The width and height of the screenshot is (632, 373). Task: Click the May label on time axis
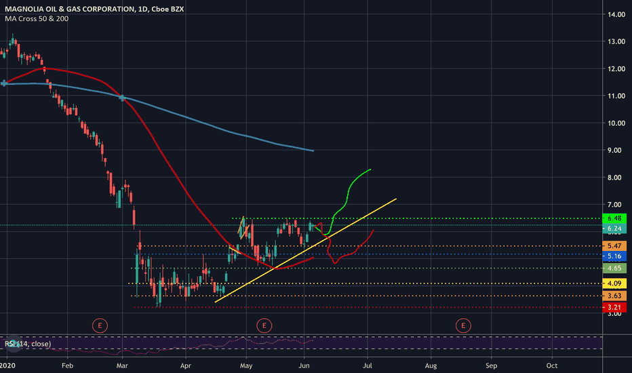click(x=246, y=366)
